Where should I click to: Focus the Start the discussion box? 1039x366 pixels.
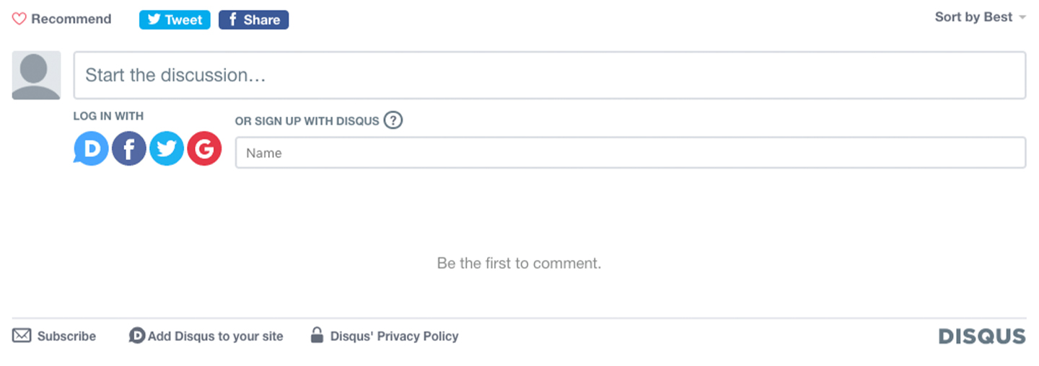coord(550,75)
